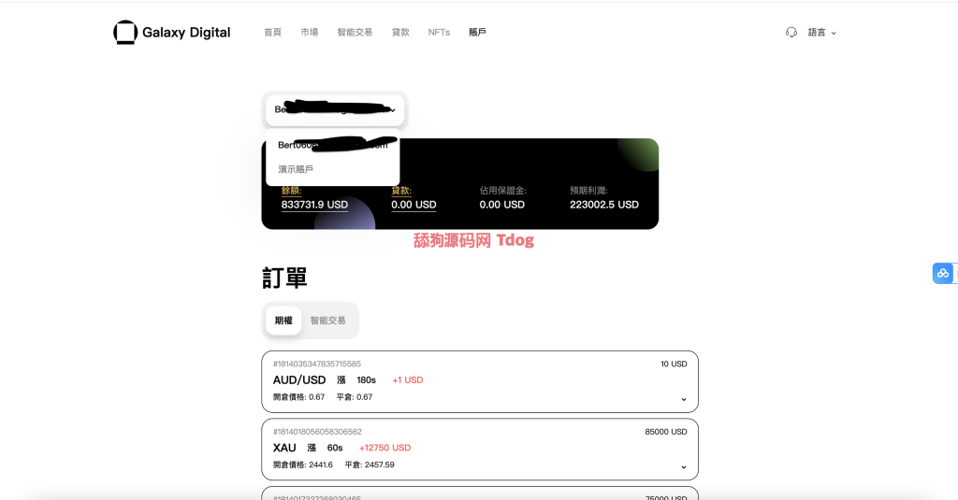
Task: Click the 833731.9 USD balance link
Action: click(314, 205)
